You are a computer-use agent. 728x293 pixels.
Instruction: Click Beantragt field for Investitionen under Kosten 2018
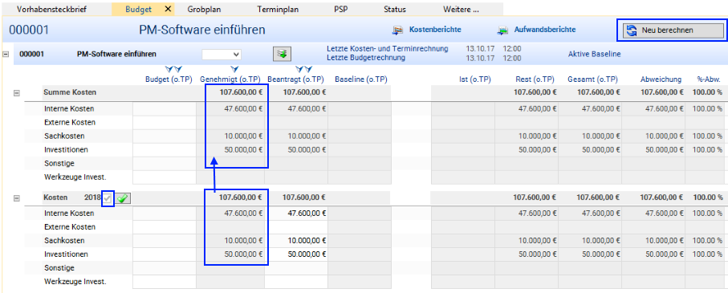[297, 254]
